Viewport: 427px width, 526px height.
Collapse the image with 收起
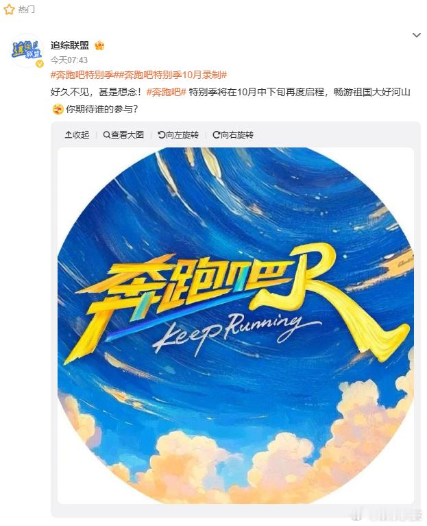[77, 135]
